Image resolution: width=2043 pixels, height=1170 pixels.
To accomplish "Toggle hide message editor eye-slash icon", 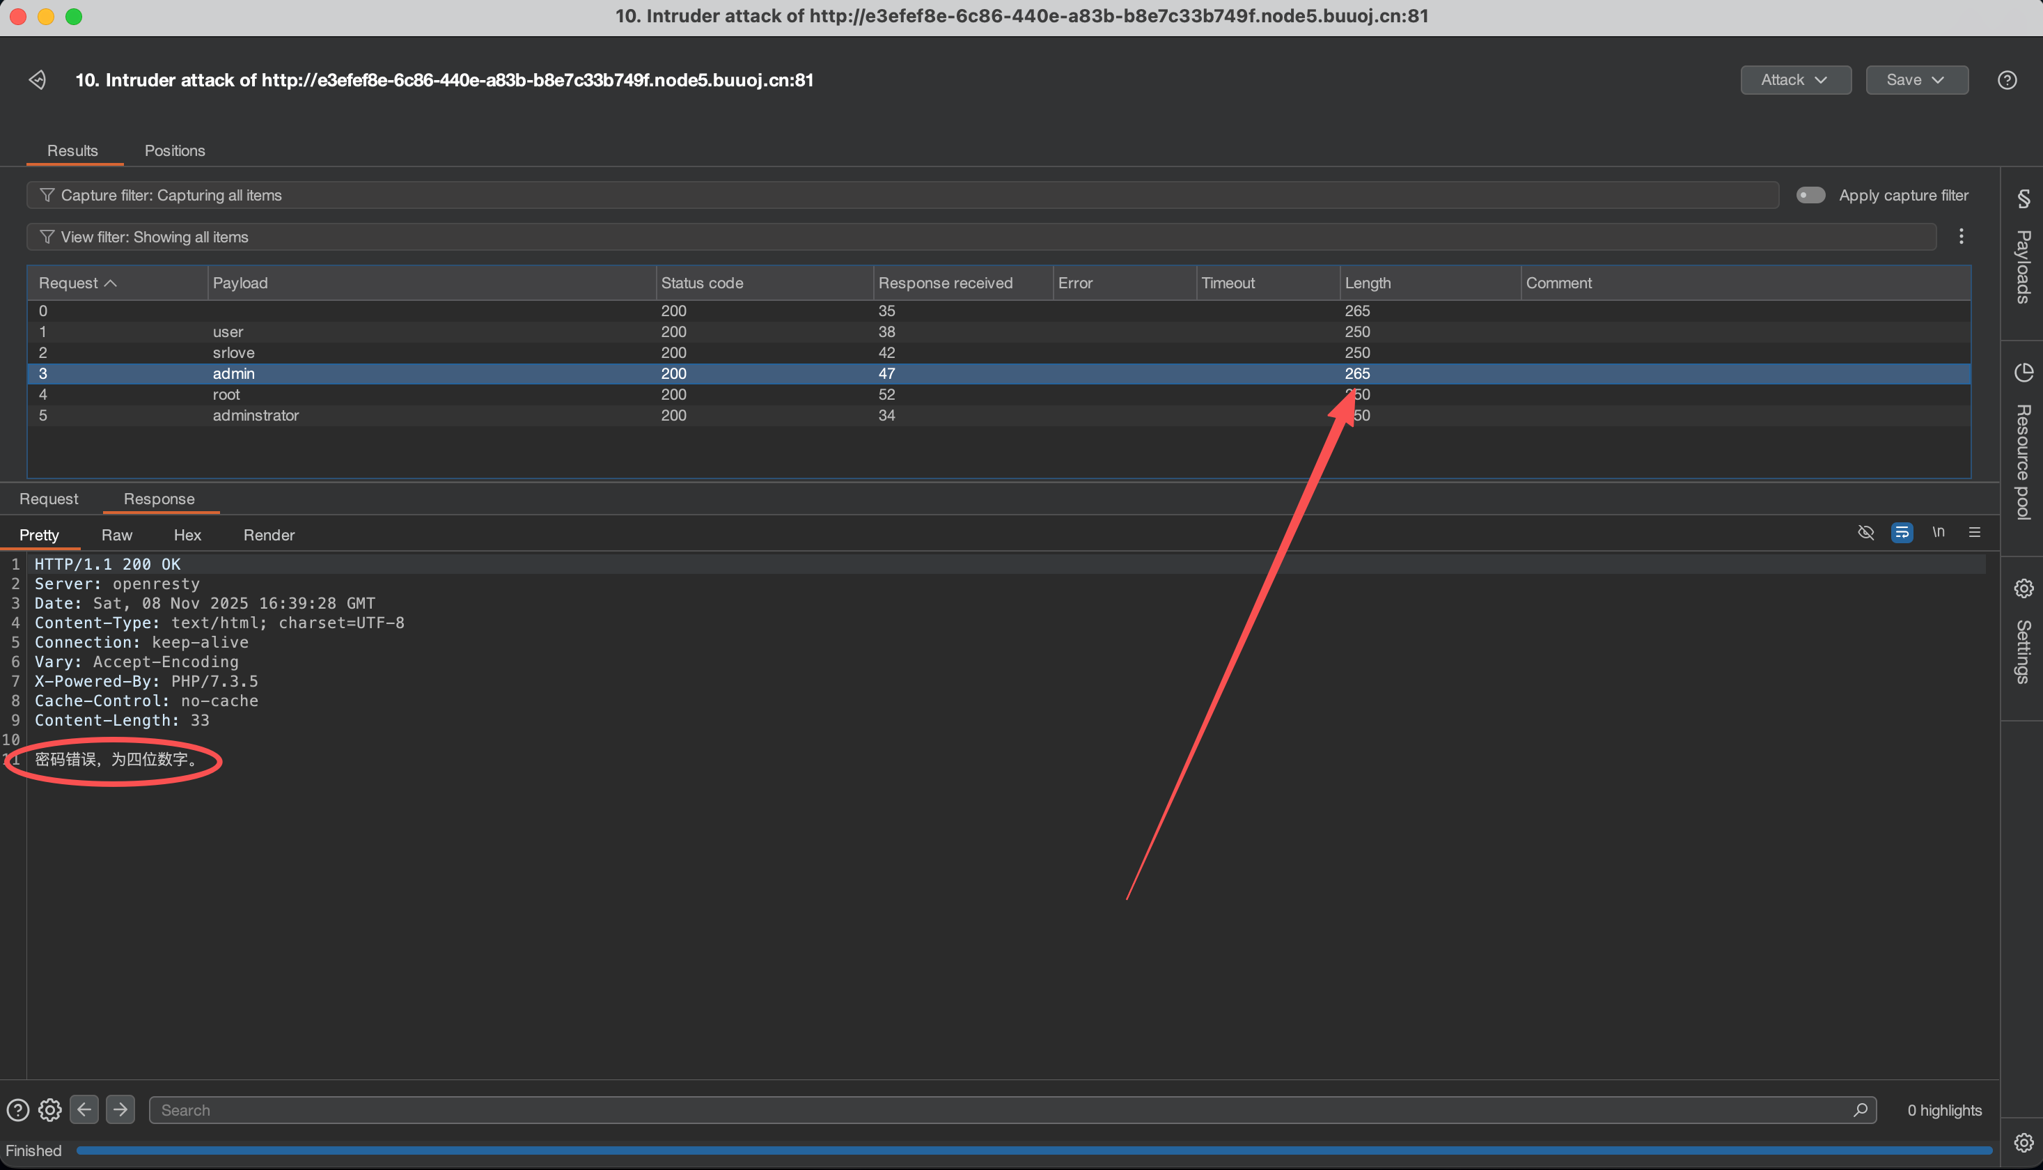I will 1865,532.
